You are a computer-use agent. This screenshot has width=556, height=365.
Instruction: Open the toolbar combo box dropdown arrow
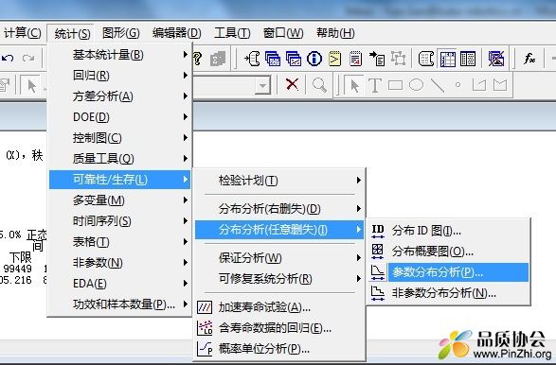(x=262, y=85)
